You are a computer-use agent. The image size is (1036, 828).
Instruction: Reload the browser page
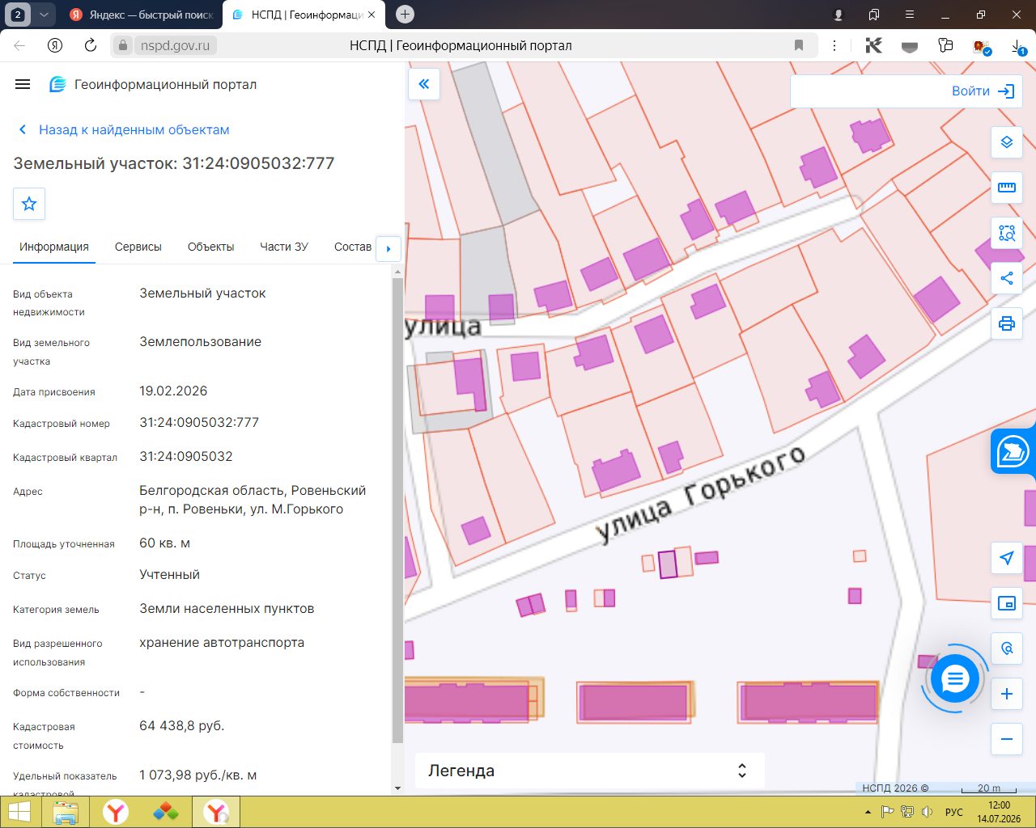click(x=91, y=45)
